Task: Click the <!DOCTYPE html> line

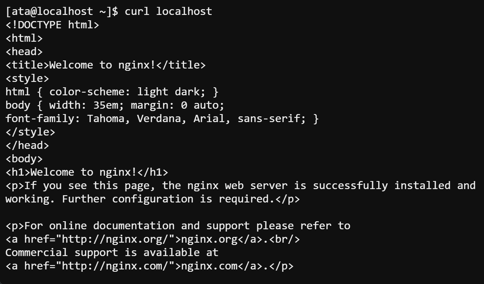Action: (x=53, y=25)
